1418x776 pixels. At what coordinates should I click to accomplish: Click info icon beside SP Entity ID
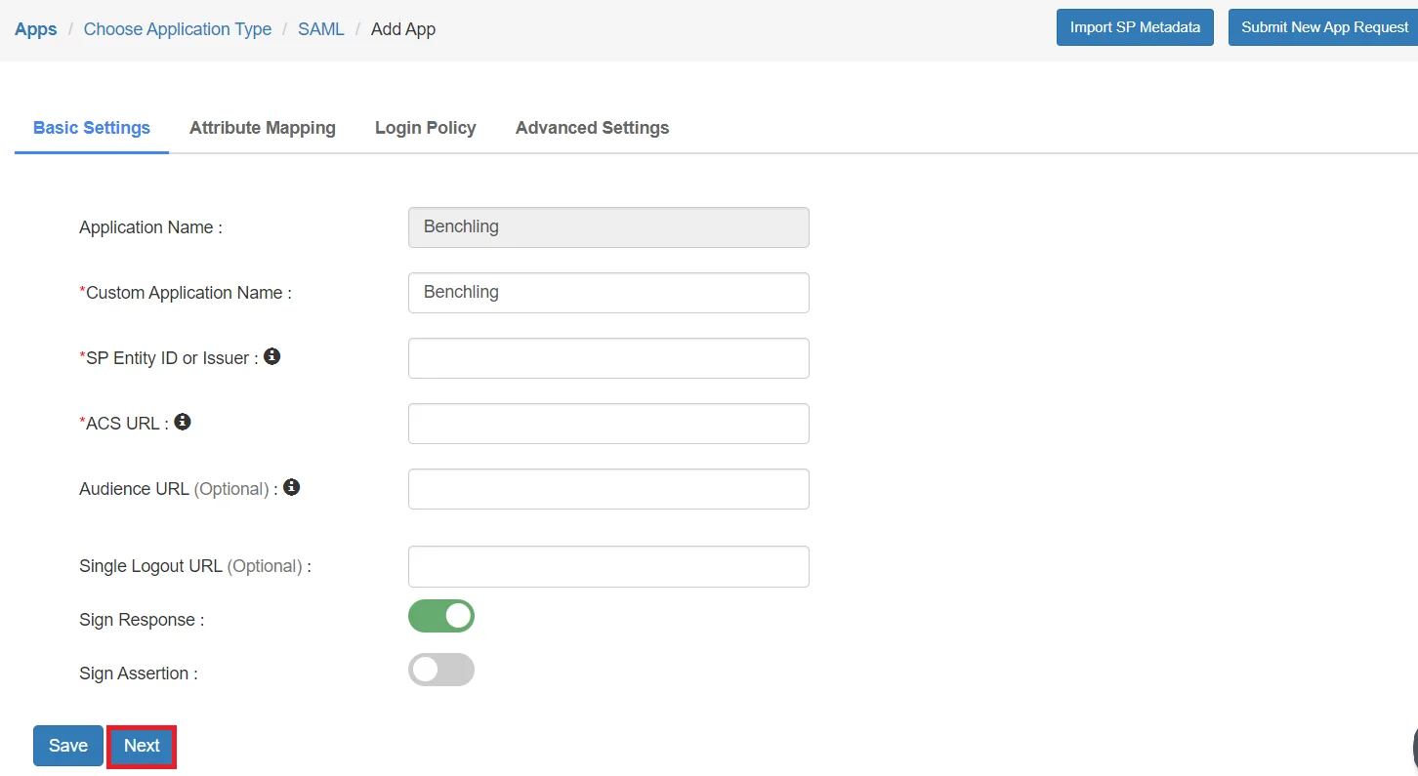coord(272,356)
